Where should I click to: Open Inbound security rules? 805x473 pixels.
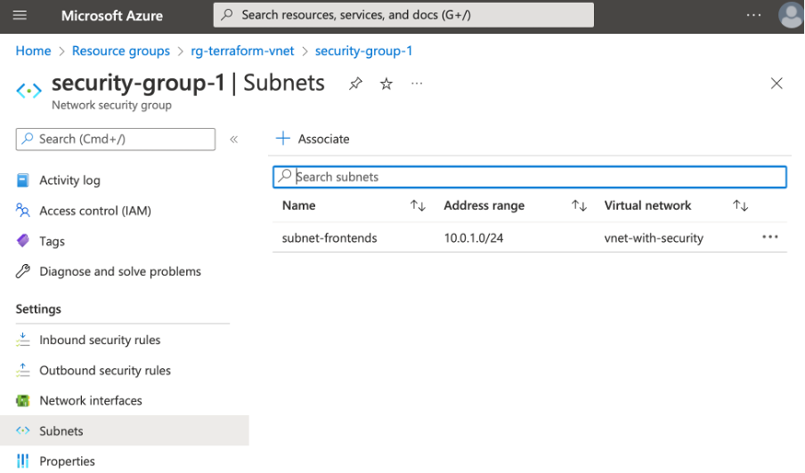100,340
